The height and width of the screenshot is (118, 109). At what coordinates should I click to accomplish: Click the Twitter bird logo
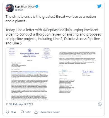tap(99, 6)
